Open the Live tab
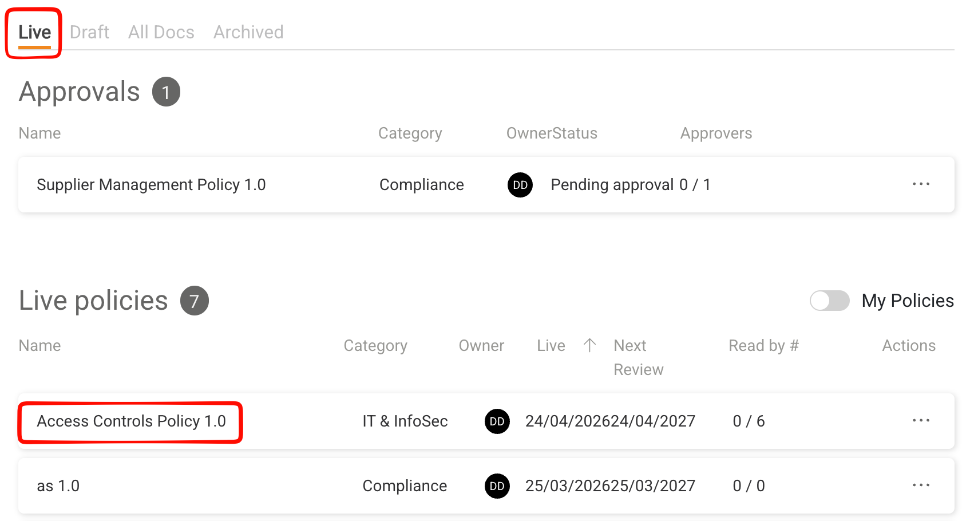Viewport: 974px width, 521px height. click(34, 32)
